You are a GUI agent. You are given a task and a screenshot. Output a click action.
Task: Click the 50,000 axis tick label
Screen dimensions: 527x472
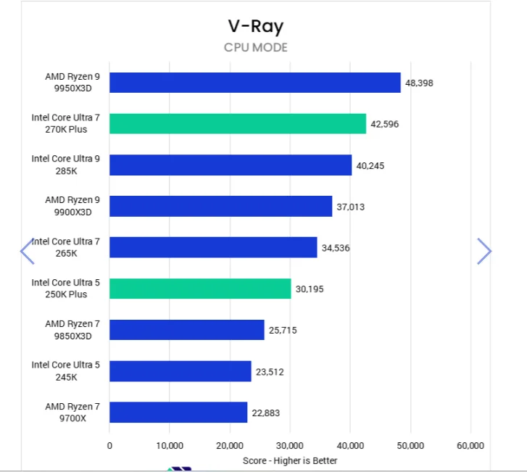(410, 446)
